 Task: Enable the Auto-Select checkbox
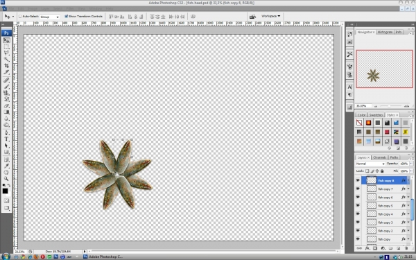(x=20, y=17)
